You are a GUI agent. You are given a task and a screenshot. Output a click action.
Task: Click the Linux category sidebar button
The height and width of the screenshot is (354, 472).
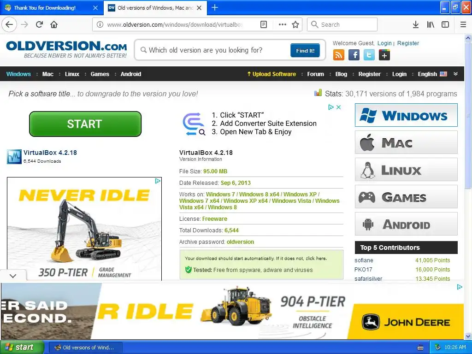point(406,170)
